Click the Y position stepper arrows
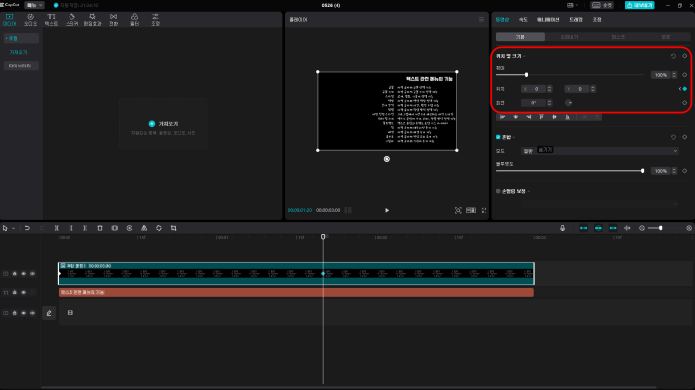Screen dimensions: 695x390 (x=593, y=89)
